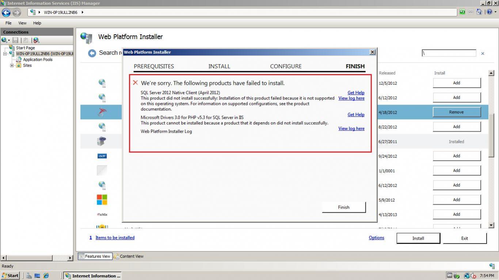499x280 pixels.
Task: Switch to Features View
Action: click(95, 256)
